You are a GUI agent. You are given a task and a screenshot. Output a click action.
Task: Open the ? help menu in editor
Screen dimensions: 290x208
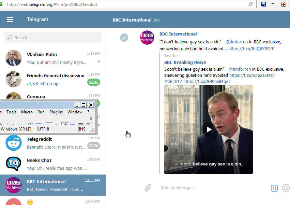point(88,112)
